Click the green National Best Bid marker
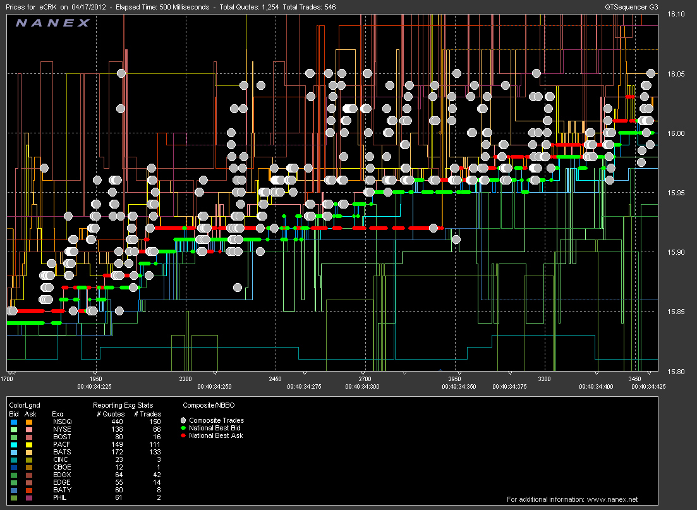Viewport: 697px width, 510px height. click(183, 428)
